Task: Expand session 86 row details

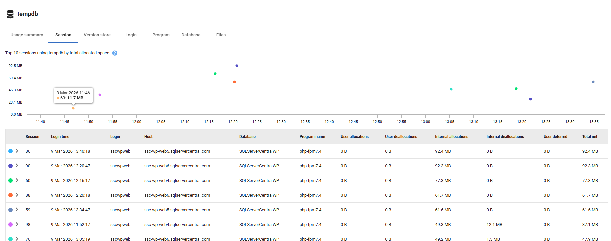Action: (x=17, y=151)
